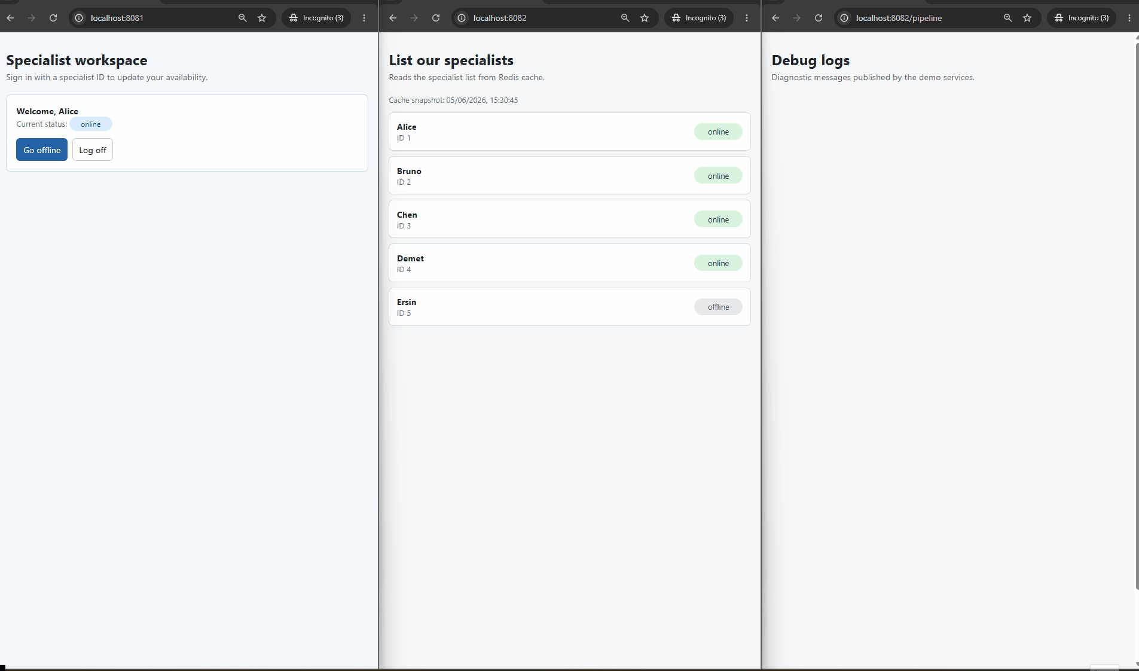This screenshot has height=671, width=1139.
Task: Click Alice's current status online badge
Action: [x=91, y=124]
